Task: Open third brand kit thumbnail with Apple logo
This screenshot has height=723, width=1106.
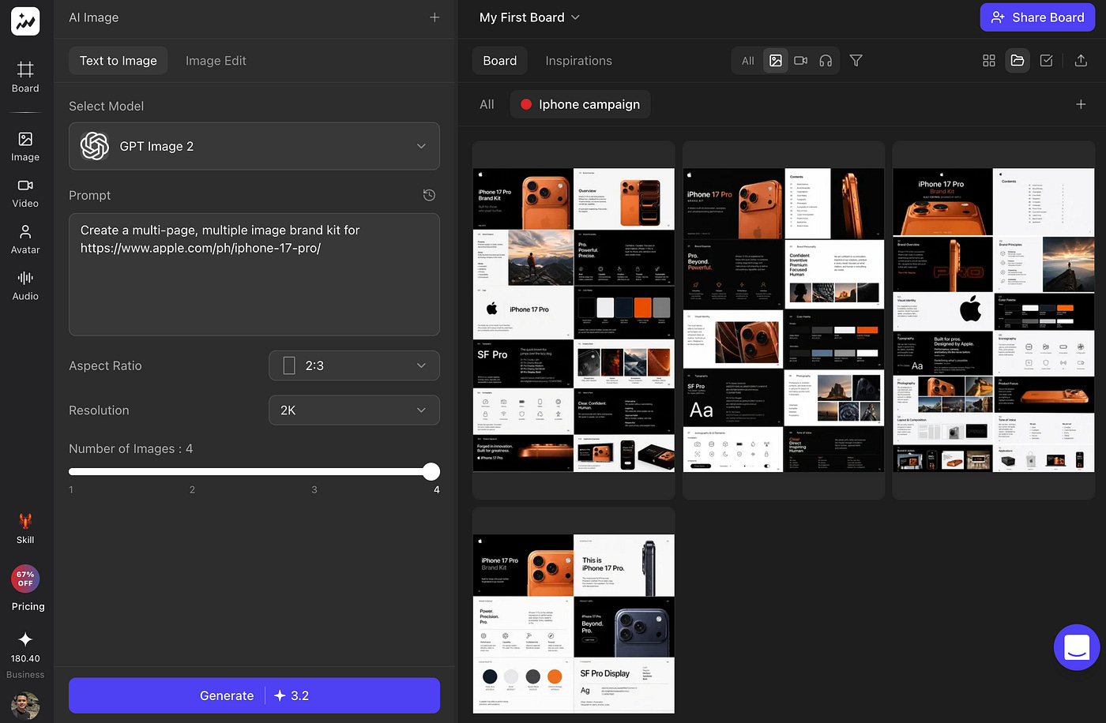Action: point(994,320)
